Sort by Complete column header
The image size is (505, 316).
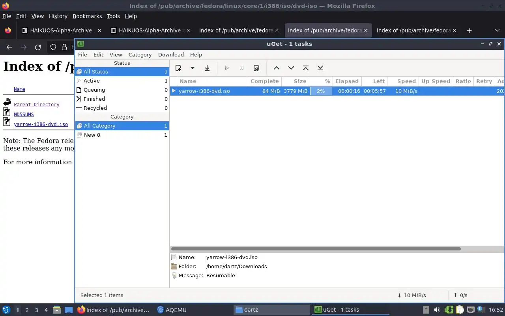264,81
